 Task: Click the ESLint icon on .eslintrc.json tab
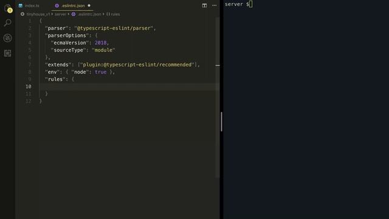click(57, 5)
